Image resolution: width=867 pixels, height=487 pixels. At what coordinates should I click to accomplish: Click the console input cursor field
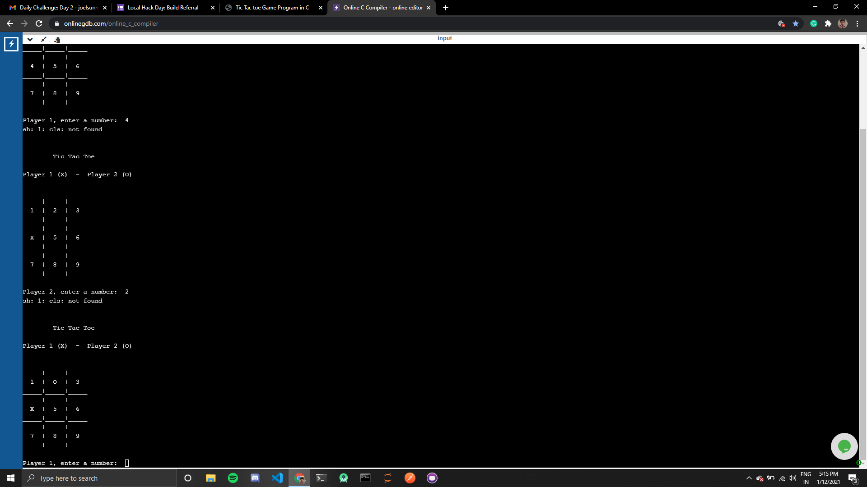[x=127, y=463]
